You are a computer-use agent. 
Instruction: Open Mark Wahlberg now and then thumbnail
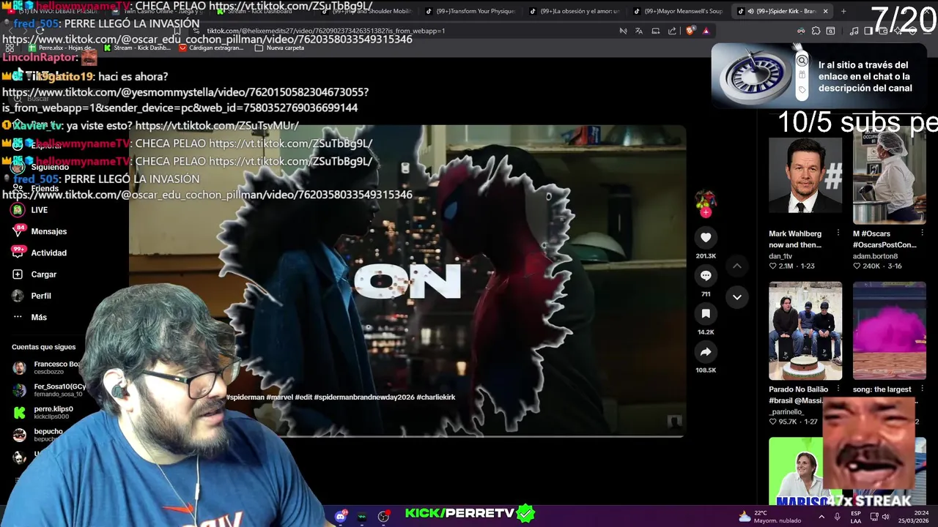(805, 176)
